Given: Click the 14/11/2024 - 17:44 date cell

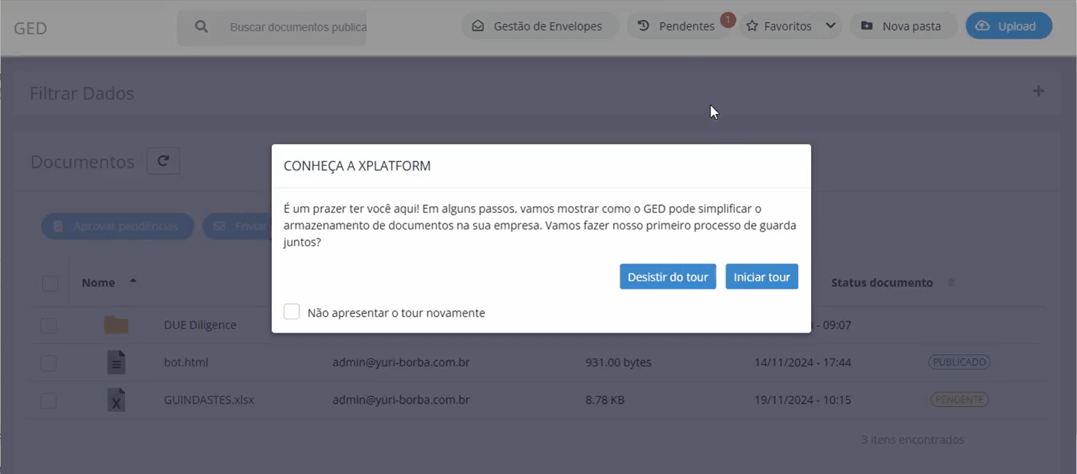Looking at the screenshot, I should [x=803, y=362].
